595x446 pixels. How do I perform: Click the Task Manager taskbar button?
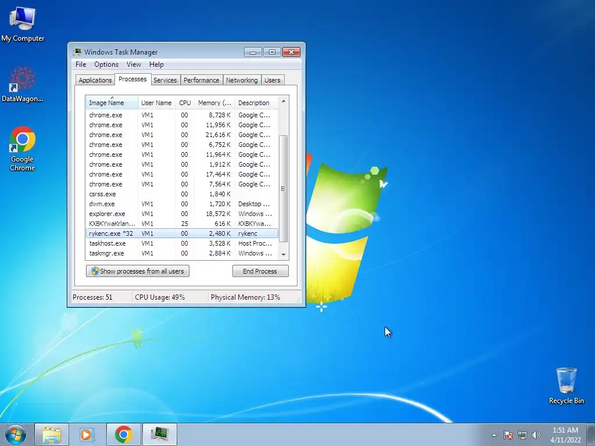[160, 434]
